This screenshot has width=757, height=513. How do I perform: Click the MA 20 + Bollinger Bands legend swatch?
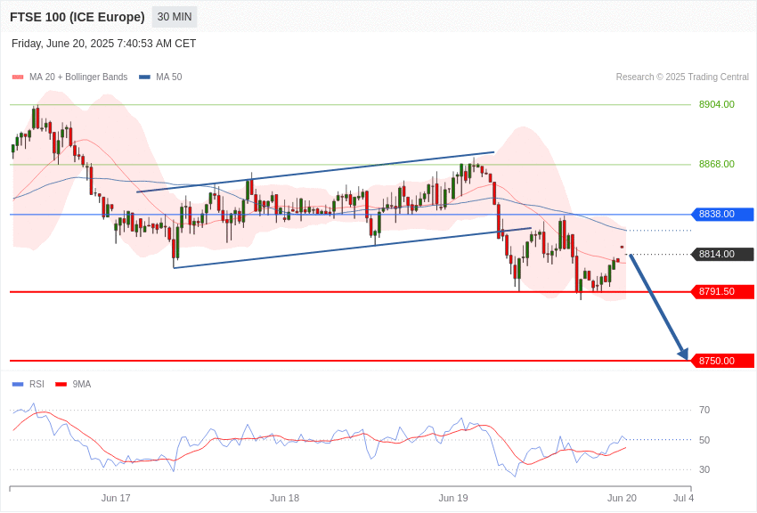[x=18, y=77]
